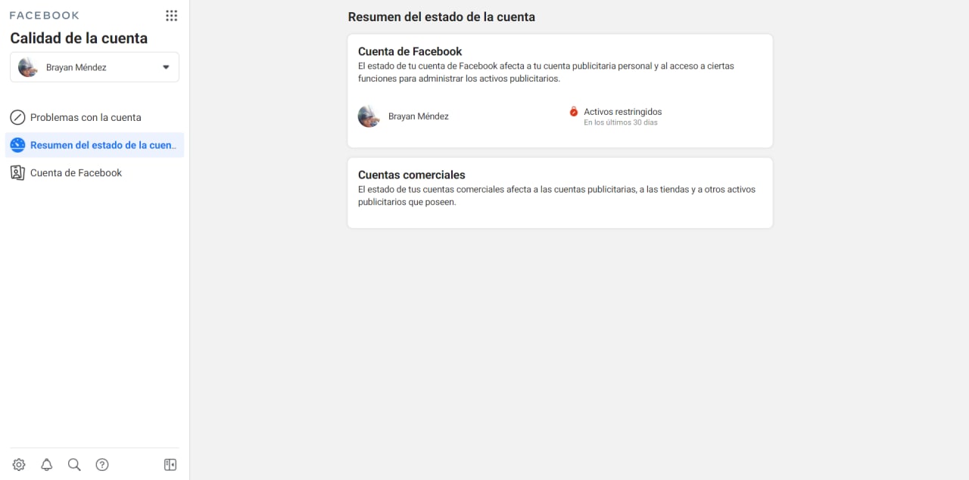The image size is (969, 480).
Task: Open the help question mark icon
Action: tap(102, 465)
